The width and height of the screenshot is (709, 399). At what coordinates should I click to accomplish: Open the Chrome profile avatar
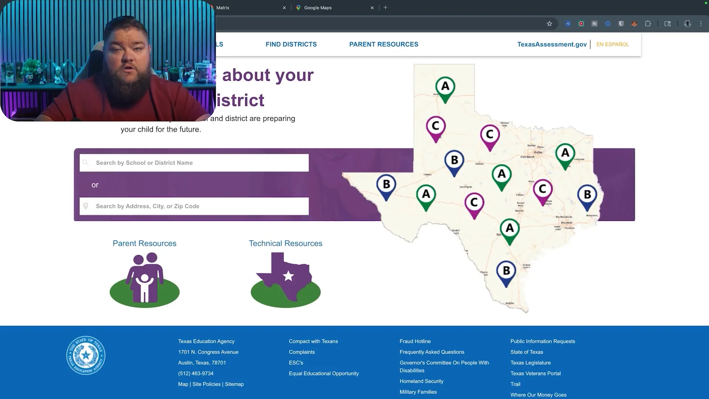tap(688, 24)
